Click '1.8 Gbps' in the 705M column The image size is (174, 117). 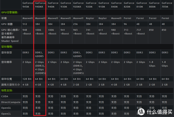tap(165, 64)
